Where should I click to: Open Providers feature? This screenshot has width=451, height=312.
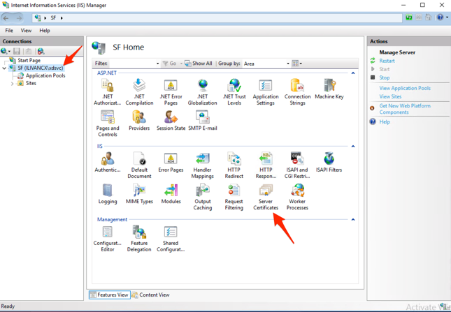coord(139,121)
